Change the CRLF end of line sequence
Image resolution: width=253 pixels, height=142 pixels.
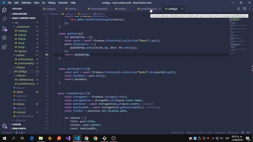point(210,133)
